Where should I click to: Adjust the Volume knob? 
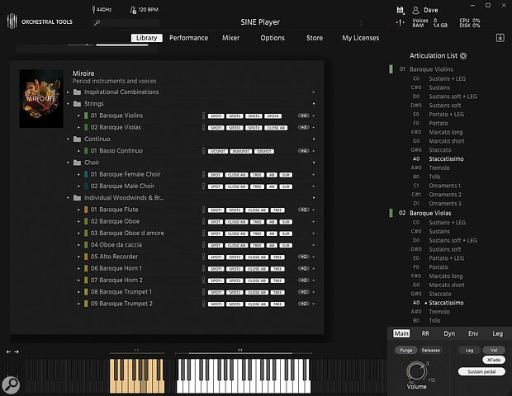click(416, 371)
